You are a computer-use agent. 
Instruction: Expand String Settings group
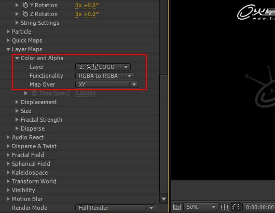click(x=17, y=23)
